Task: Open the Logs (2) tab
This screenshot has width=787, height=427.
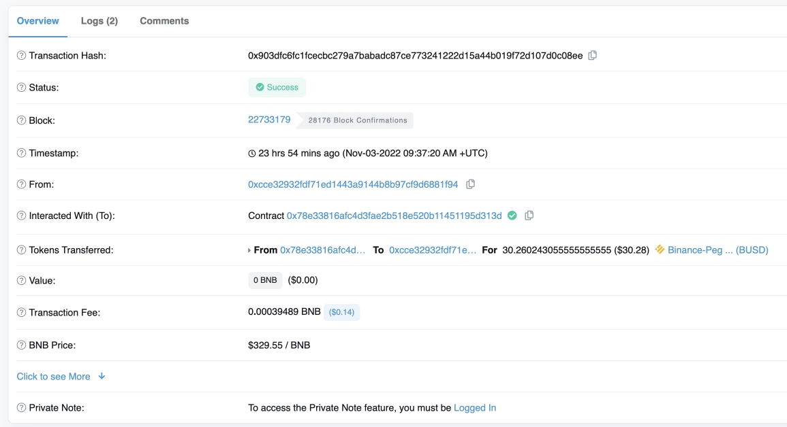Action: (99, 21)
